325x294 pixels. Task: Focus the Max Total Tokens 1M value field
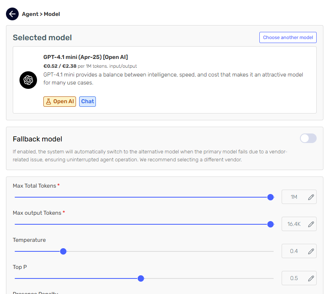[294, 197]
